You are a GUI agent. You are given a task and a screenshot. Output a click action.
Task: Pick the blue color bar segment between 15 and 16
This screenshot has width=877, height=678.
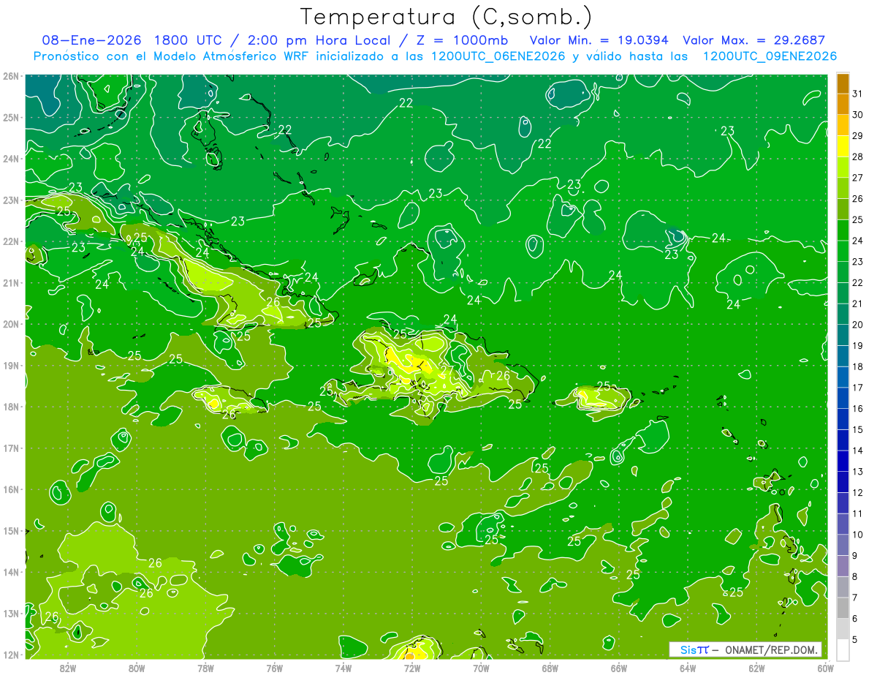pyautogui.click(x=843, y=418)
